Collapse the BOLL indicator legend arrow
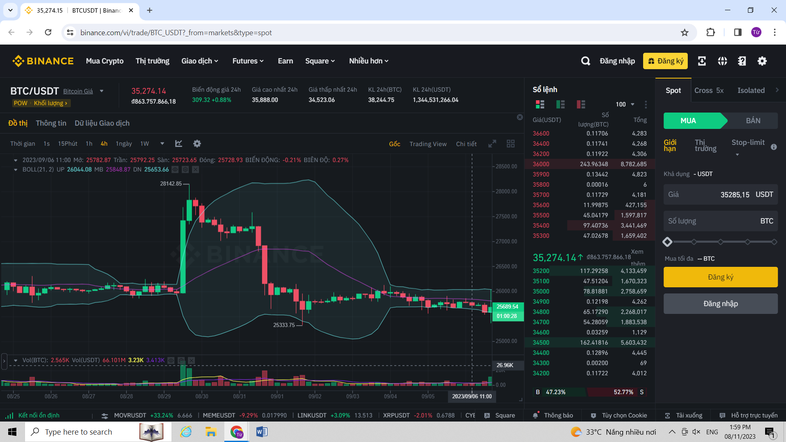The height and width of the screenshot is (442, 786). 16,169
